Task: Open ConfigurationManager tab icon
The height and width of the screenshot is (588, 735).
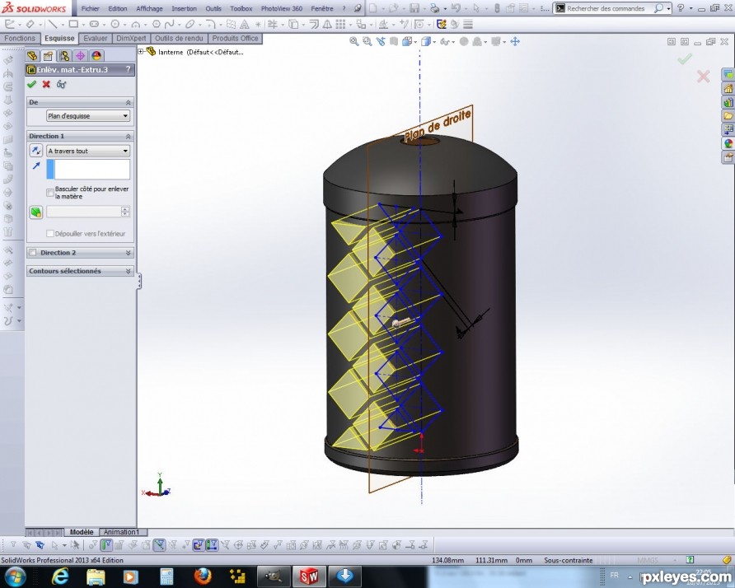Action: point(64,56)
